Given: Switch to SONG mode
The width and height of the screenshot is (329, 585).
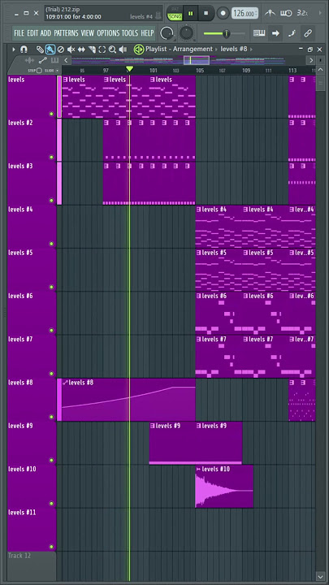Looking at the screenshot, I should click(175, 16).
